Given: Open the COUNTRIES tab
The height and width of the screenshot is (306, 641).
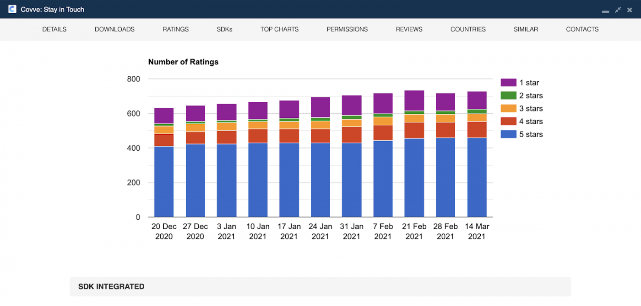Looking at the screenshot, I should [468, 29].
